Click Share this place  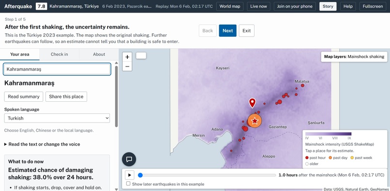coord(66,96)
